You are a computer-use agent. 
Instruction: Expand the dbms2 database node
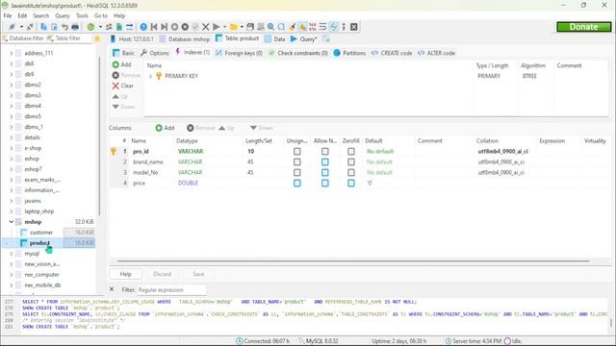[x=12, y=85]
